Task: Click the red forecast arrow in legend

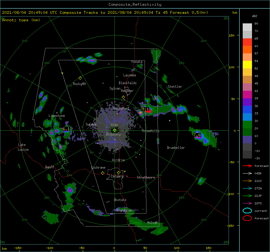Action: coord(247,166)
